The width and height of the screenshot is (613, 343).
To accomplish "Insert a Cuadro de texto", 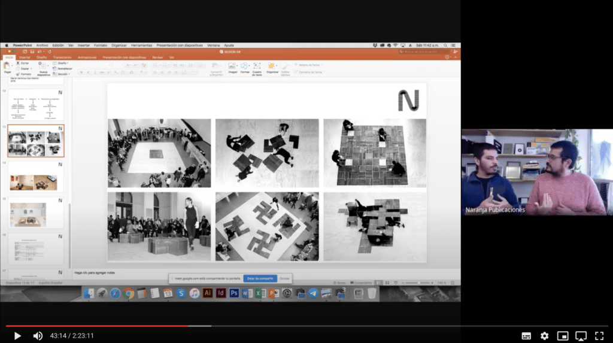I will [x=257, y=69].
